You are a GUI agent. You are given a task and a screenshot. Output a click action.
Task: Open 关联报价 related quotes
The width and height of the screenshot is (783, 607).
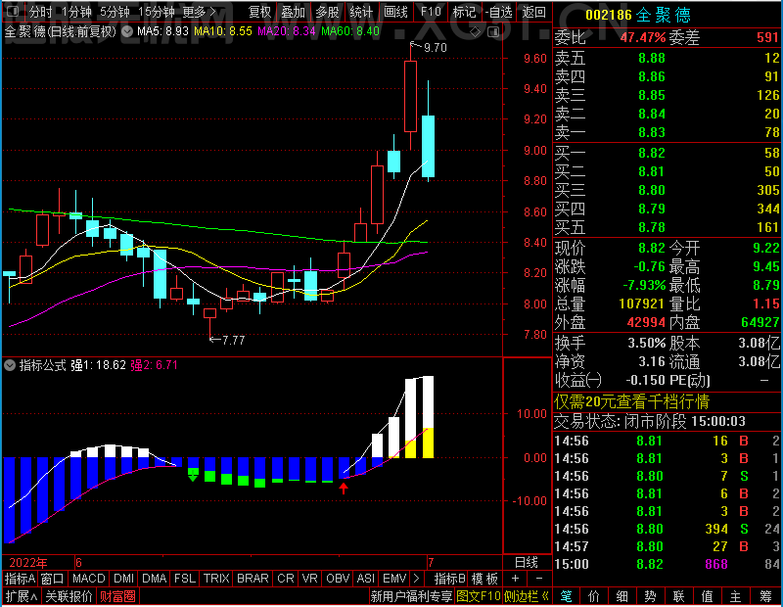point(69,596)
